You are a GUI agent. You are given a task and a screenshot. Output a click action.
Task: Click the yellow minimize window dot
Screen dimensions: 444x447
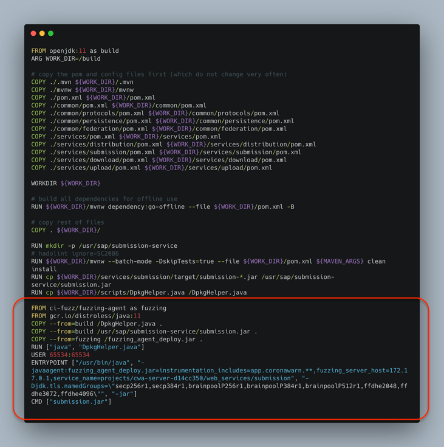click(x=42, y=33)
